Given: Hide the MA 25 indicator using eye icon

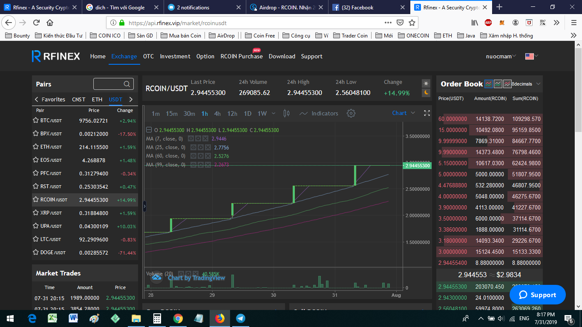Looking at the screenshot, I should [193, 147].
